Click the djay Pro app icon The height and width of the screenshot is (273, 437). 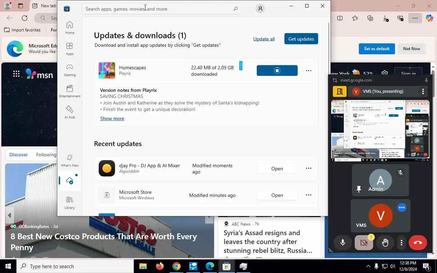point(107,168)
